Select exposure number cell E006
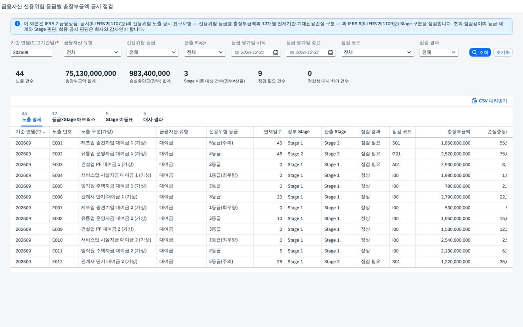 click(63, 197)
